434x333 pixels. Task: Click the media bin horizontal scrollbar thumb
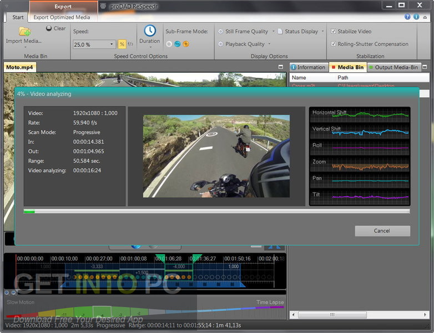332,315
